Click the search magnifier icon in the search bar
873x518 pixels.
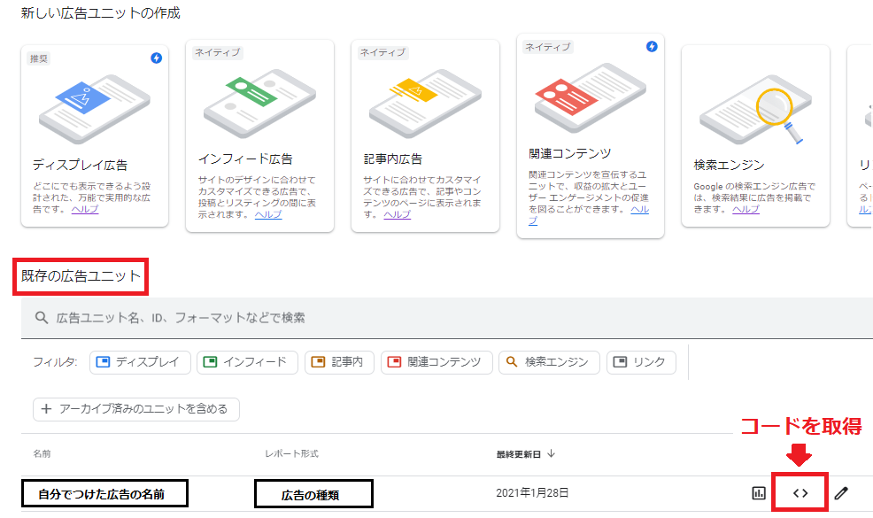point(42,318)
